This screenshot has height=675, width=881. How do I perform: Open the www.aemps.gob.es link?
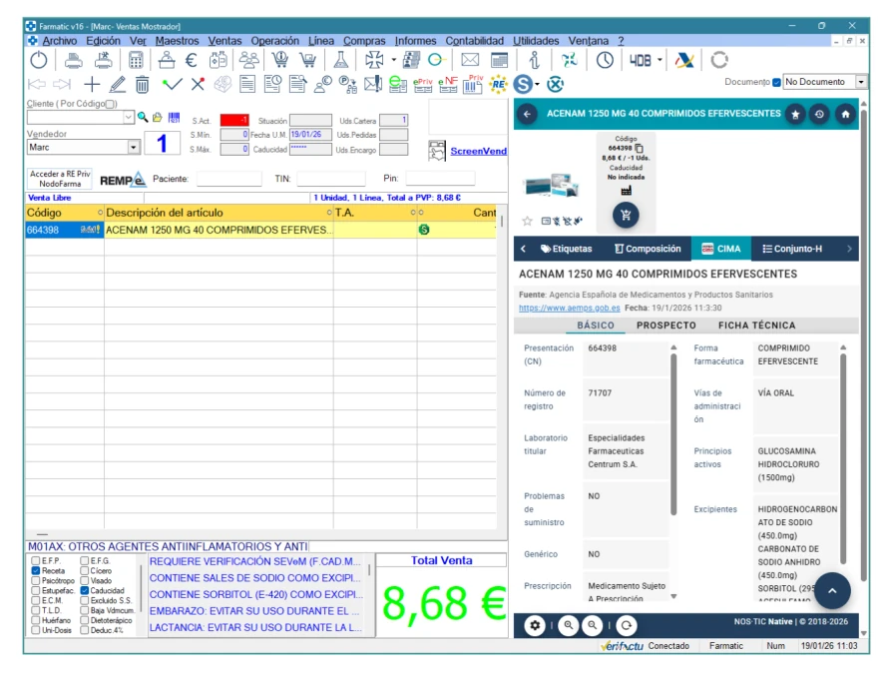(569, 308)
